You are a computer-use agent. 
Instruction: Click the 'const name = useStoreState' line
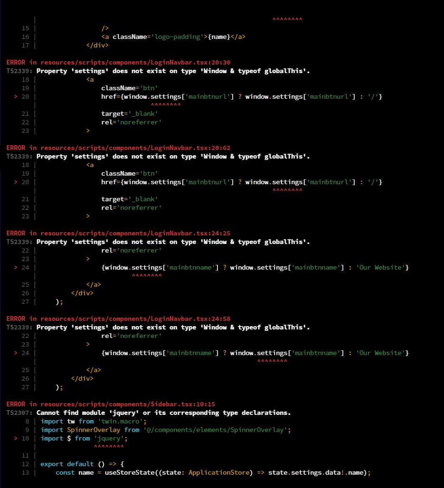[x=213, y=473]
